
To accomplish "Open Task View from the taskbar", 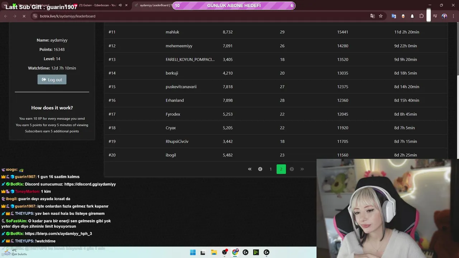I will coord(203,252).
